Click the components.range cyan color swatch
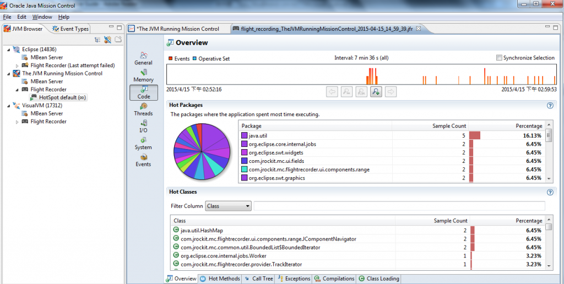 click(x=244, y=170)
